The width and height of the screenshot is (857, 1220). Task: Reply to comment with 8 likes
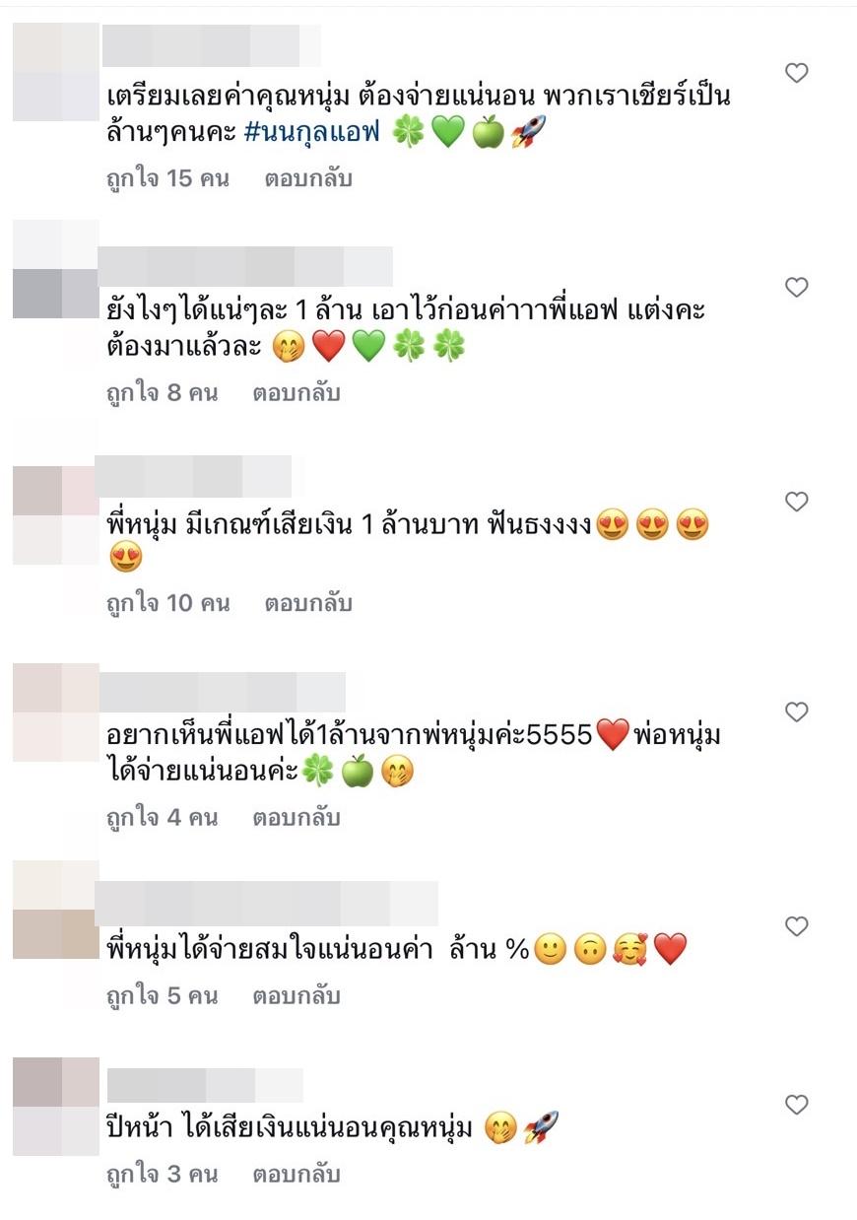click(x=297, y=393)
